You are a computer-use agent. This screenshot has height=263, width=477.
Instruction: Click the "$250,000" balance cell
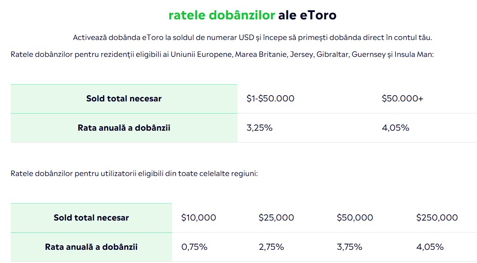tap(437, 218)
